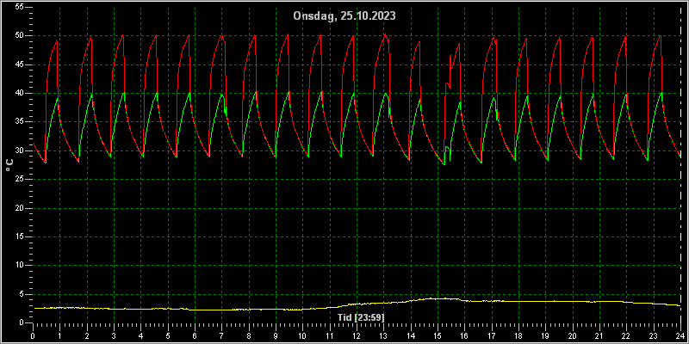The width and height of the screenshot is (689, 344).
Task: Click the chart title Onsdag, 25.10.2023
Action: pyautogui.click(x=344, y=16)
